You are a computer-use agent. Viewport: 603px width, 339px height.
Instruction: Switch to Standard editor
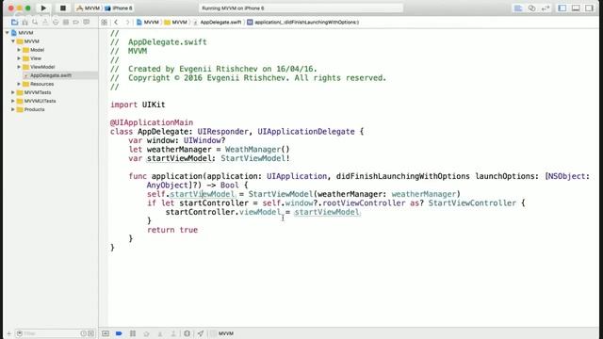[x=518, y=8]
